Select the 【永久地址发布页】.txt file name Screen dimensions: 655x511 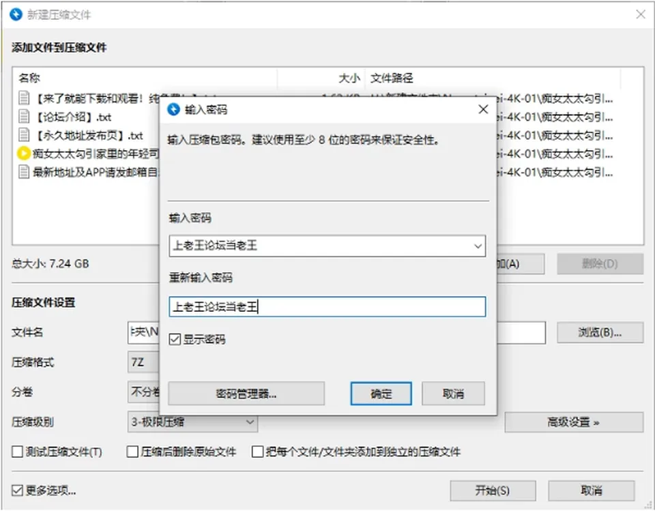[x=88, y=135]
